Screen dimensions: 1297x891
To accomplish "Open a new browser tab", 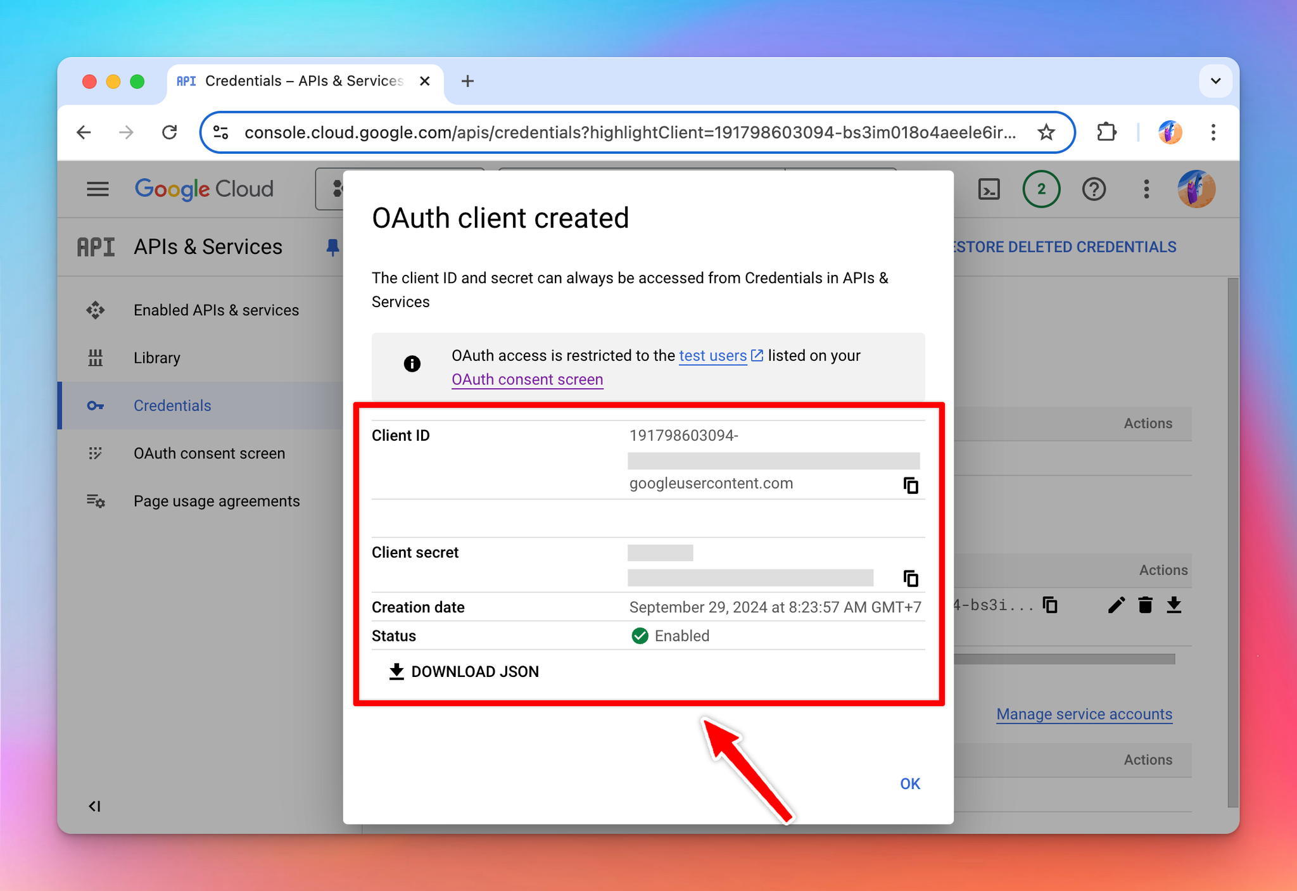I will pyautogui.click(x=467, y=81).
